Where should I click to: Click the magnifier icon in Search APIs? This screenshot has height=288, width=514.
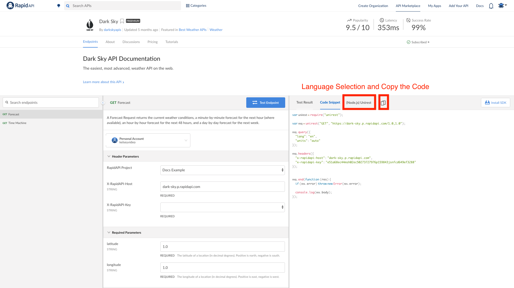coord(68,6)
